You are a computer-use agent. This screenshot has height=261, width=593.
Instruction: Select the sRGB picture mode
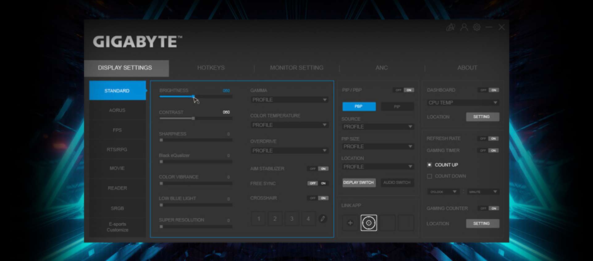click(117, 208)
